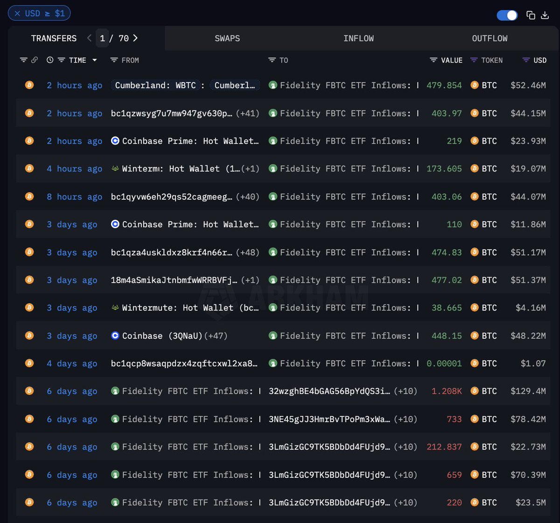This screenshot has height=523, width=560.
Task: Filter by the TOKEN column
Action: (x=474, y=60)
